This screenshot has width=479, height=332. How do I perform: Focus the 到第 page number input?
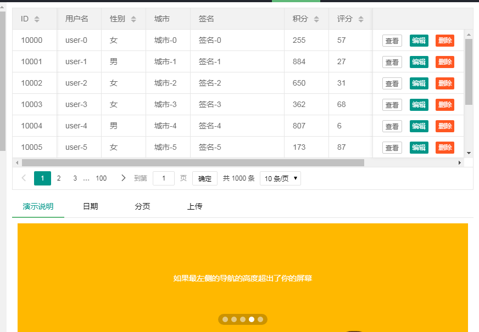click(164, 178)
